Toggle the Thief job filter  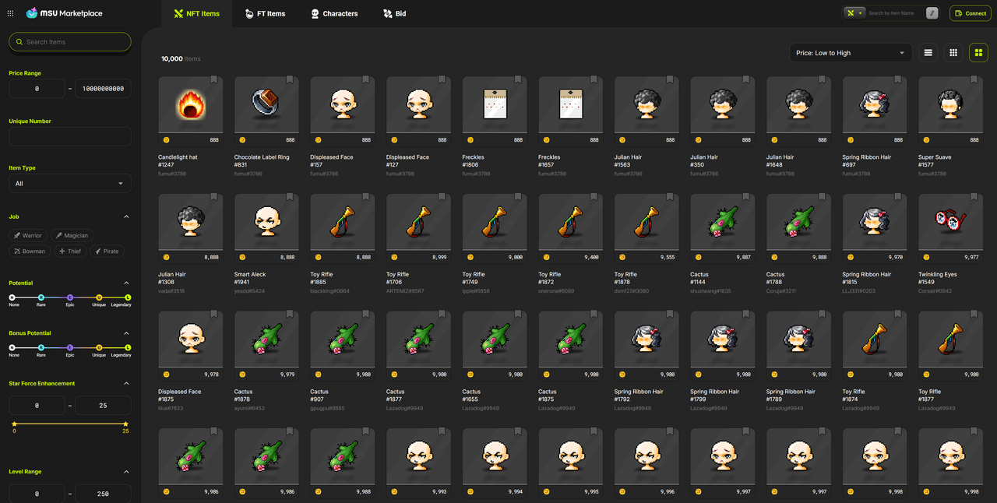pos(70,251)
